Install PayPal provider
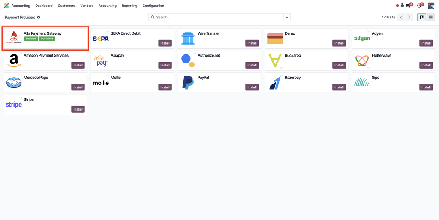 (x=252, y=87)
